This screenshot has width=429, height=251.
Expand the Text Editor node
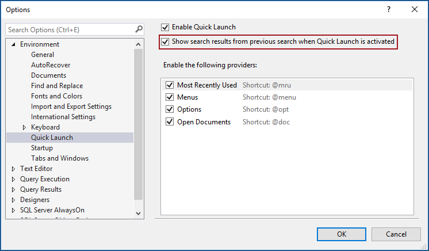[14, 169]
